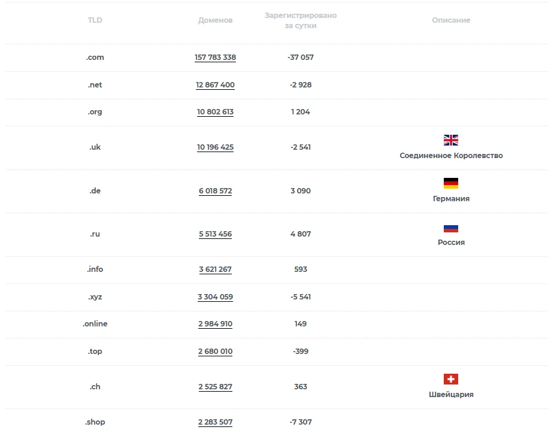Select the 5 513 456 link for .ru
This screenshot has width=551, height=436.
click(216, 234)
